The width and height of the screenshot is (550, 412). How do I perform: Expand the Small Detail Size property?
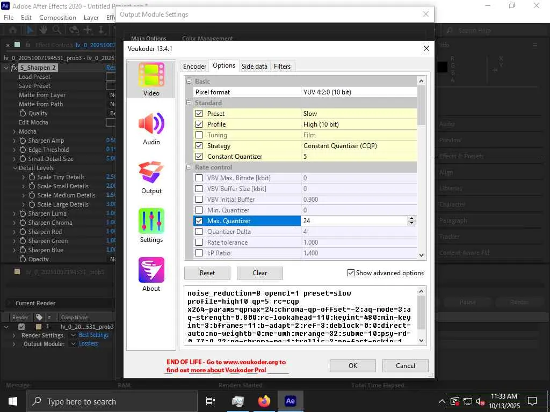pyautogui.click(x=15, y=159)
